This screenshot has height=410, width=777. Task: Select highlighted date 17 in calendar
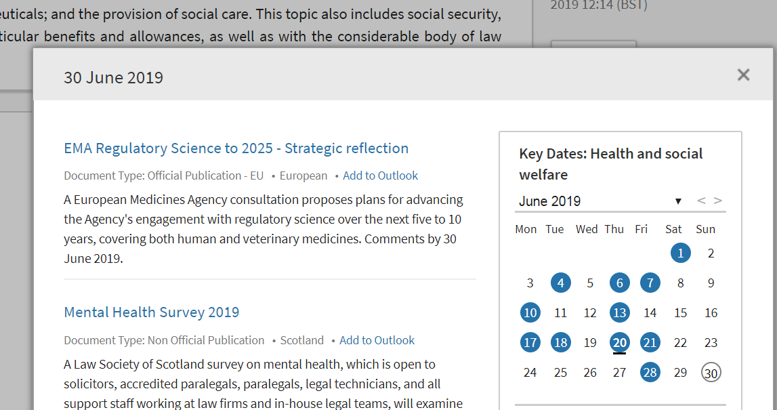coord(530,343)
